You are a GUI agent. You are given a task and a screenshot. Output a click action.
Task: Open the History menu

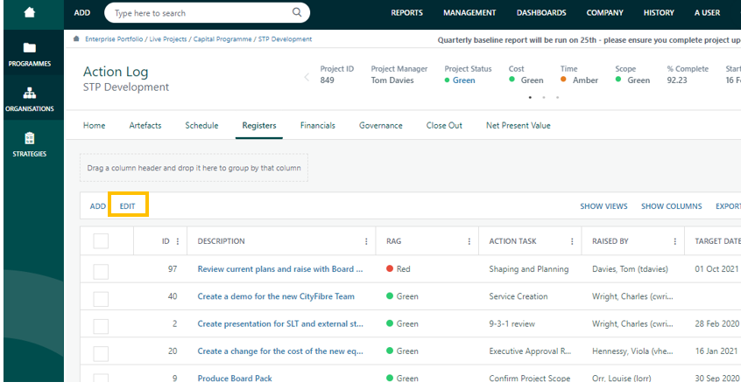coord(659,13)
